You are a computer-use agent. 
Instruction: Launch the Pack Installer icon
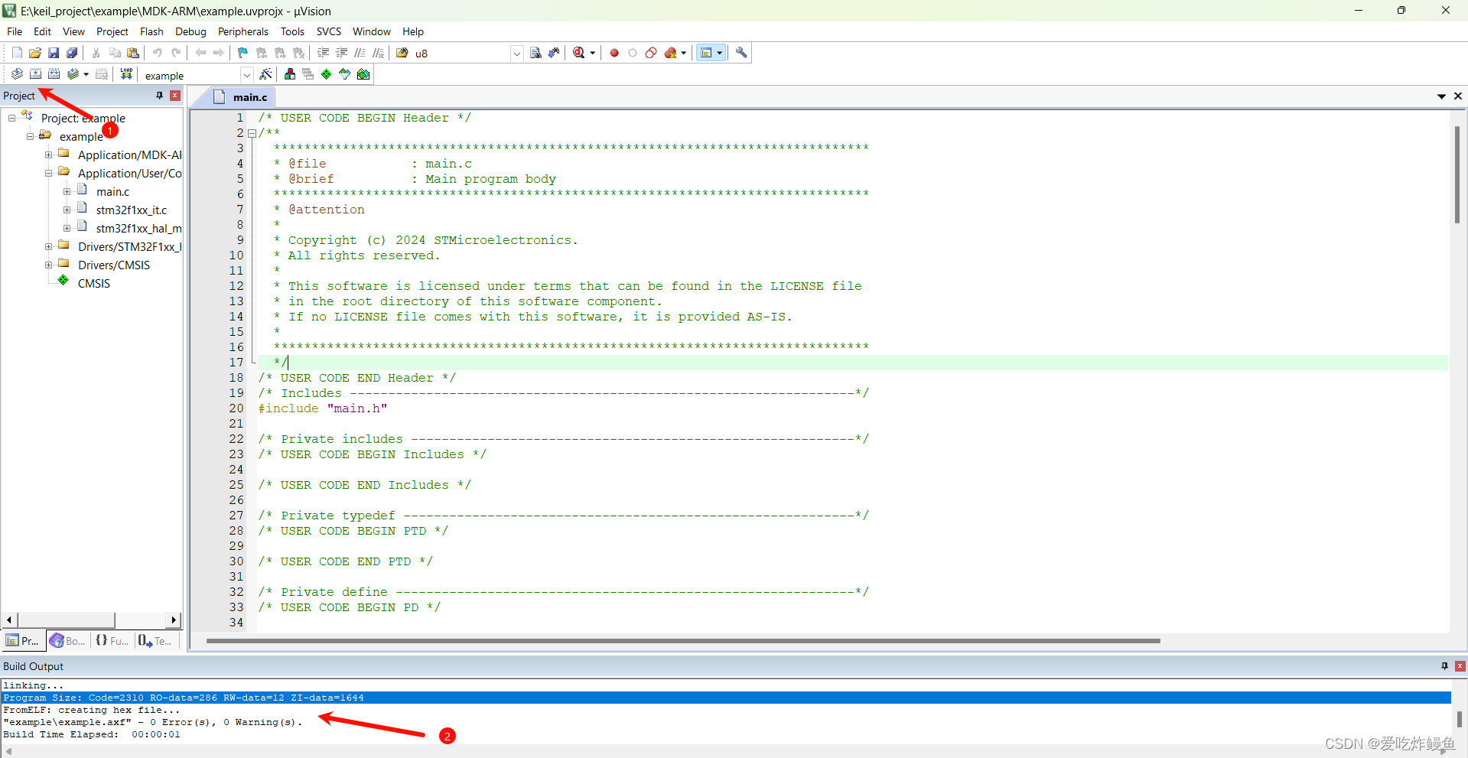363,74
